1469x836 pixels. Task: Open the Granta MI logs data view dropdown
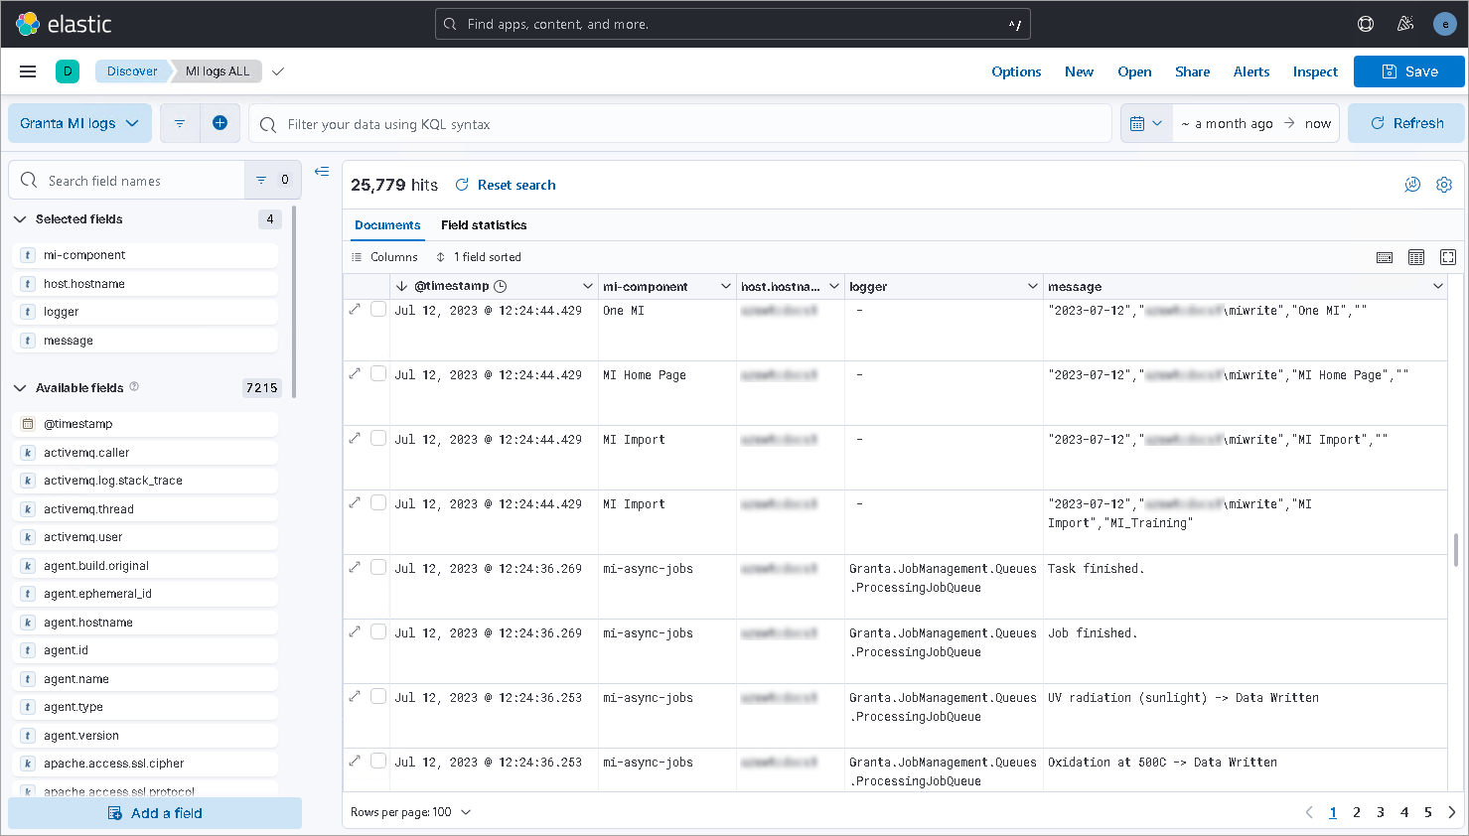79,123
